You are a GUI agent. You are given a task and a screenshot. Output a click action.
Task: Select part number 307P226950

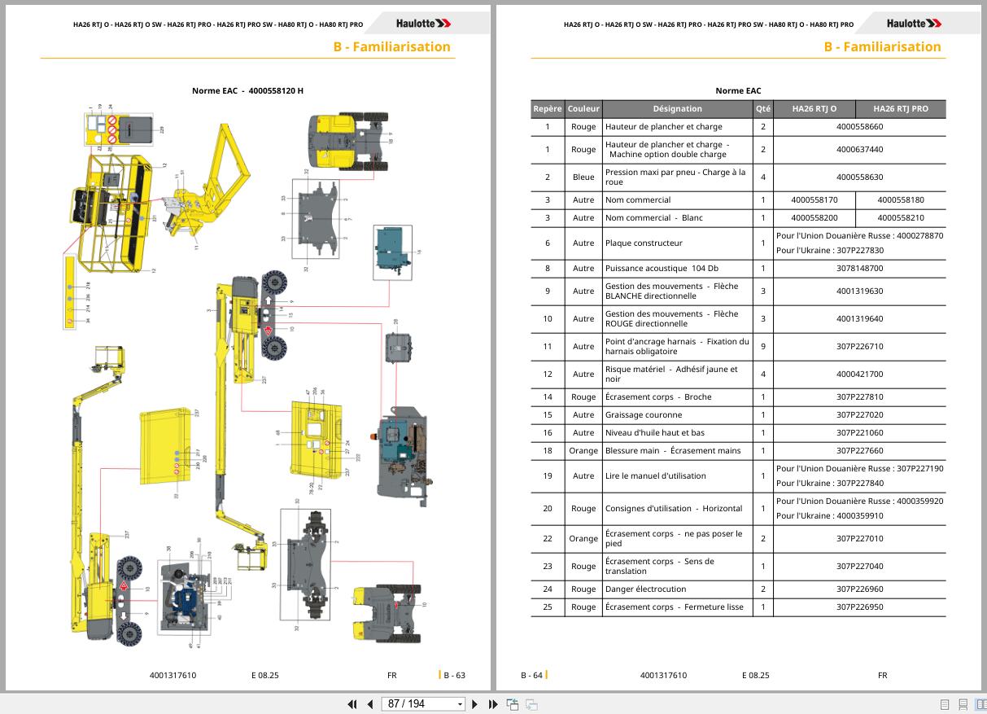tap(859, 607)
